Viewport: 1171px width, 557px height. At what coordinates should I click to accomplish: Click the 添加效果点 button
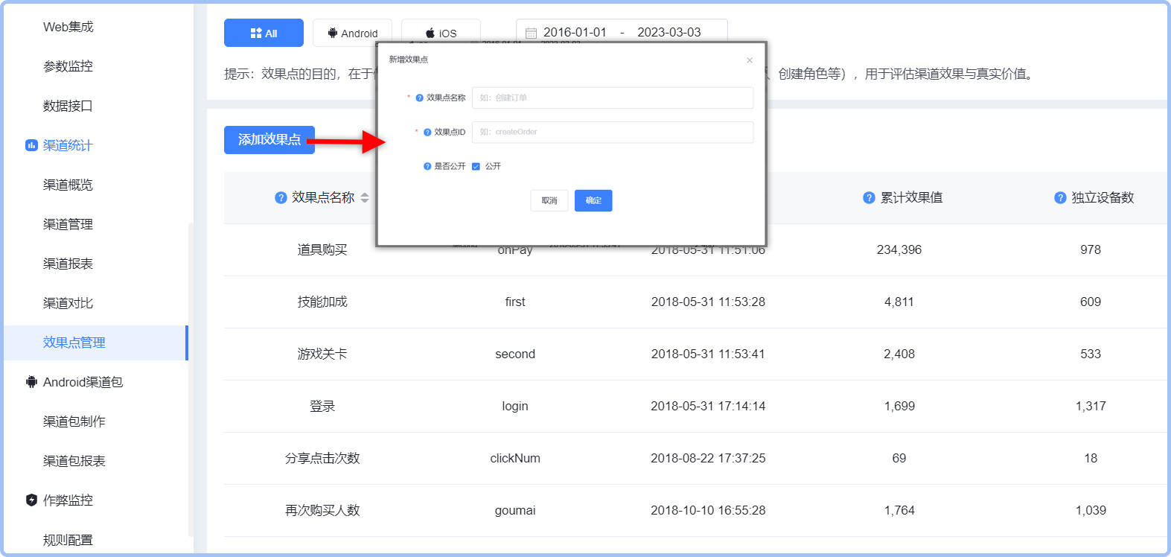[269, 140]
